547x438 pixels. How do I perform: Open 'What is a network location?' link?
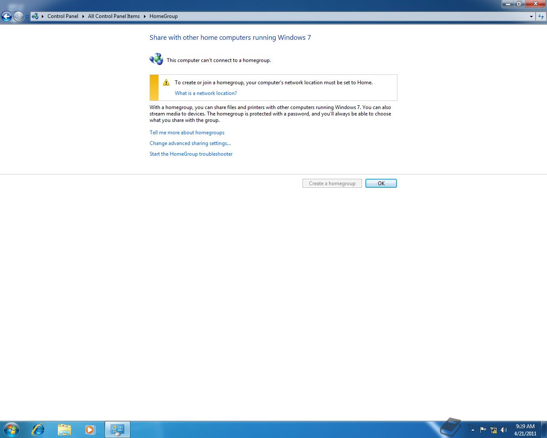pos(206,93)
